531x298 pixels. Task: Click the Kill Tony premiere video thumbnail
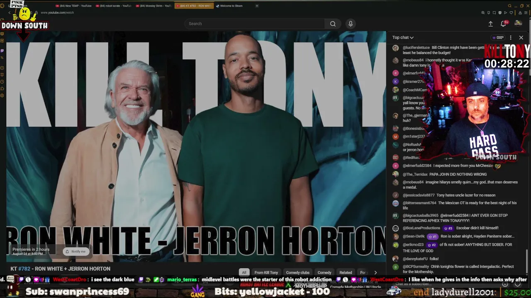(x=196, y=146)
